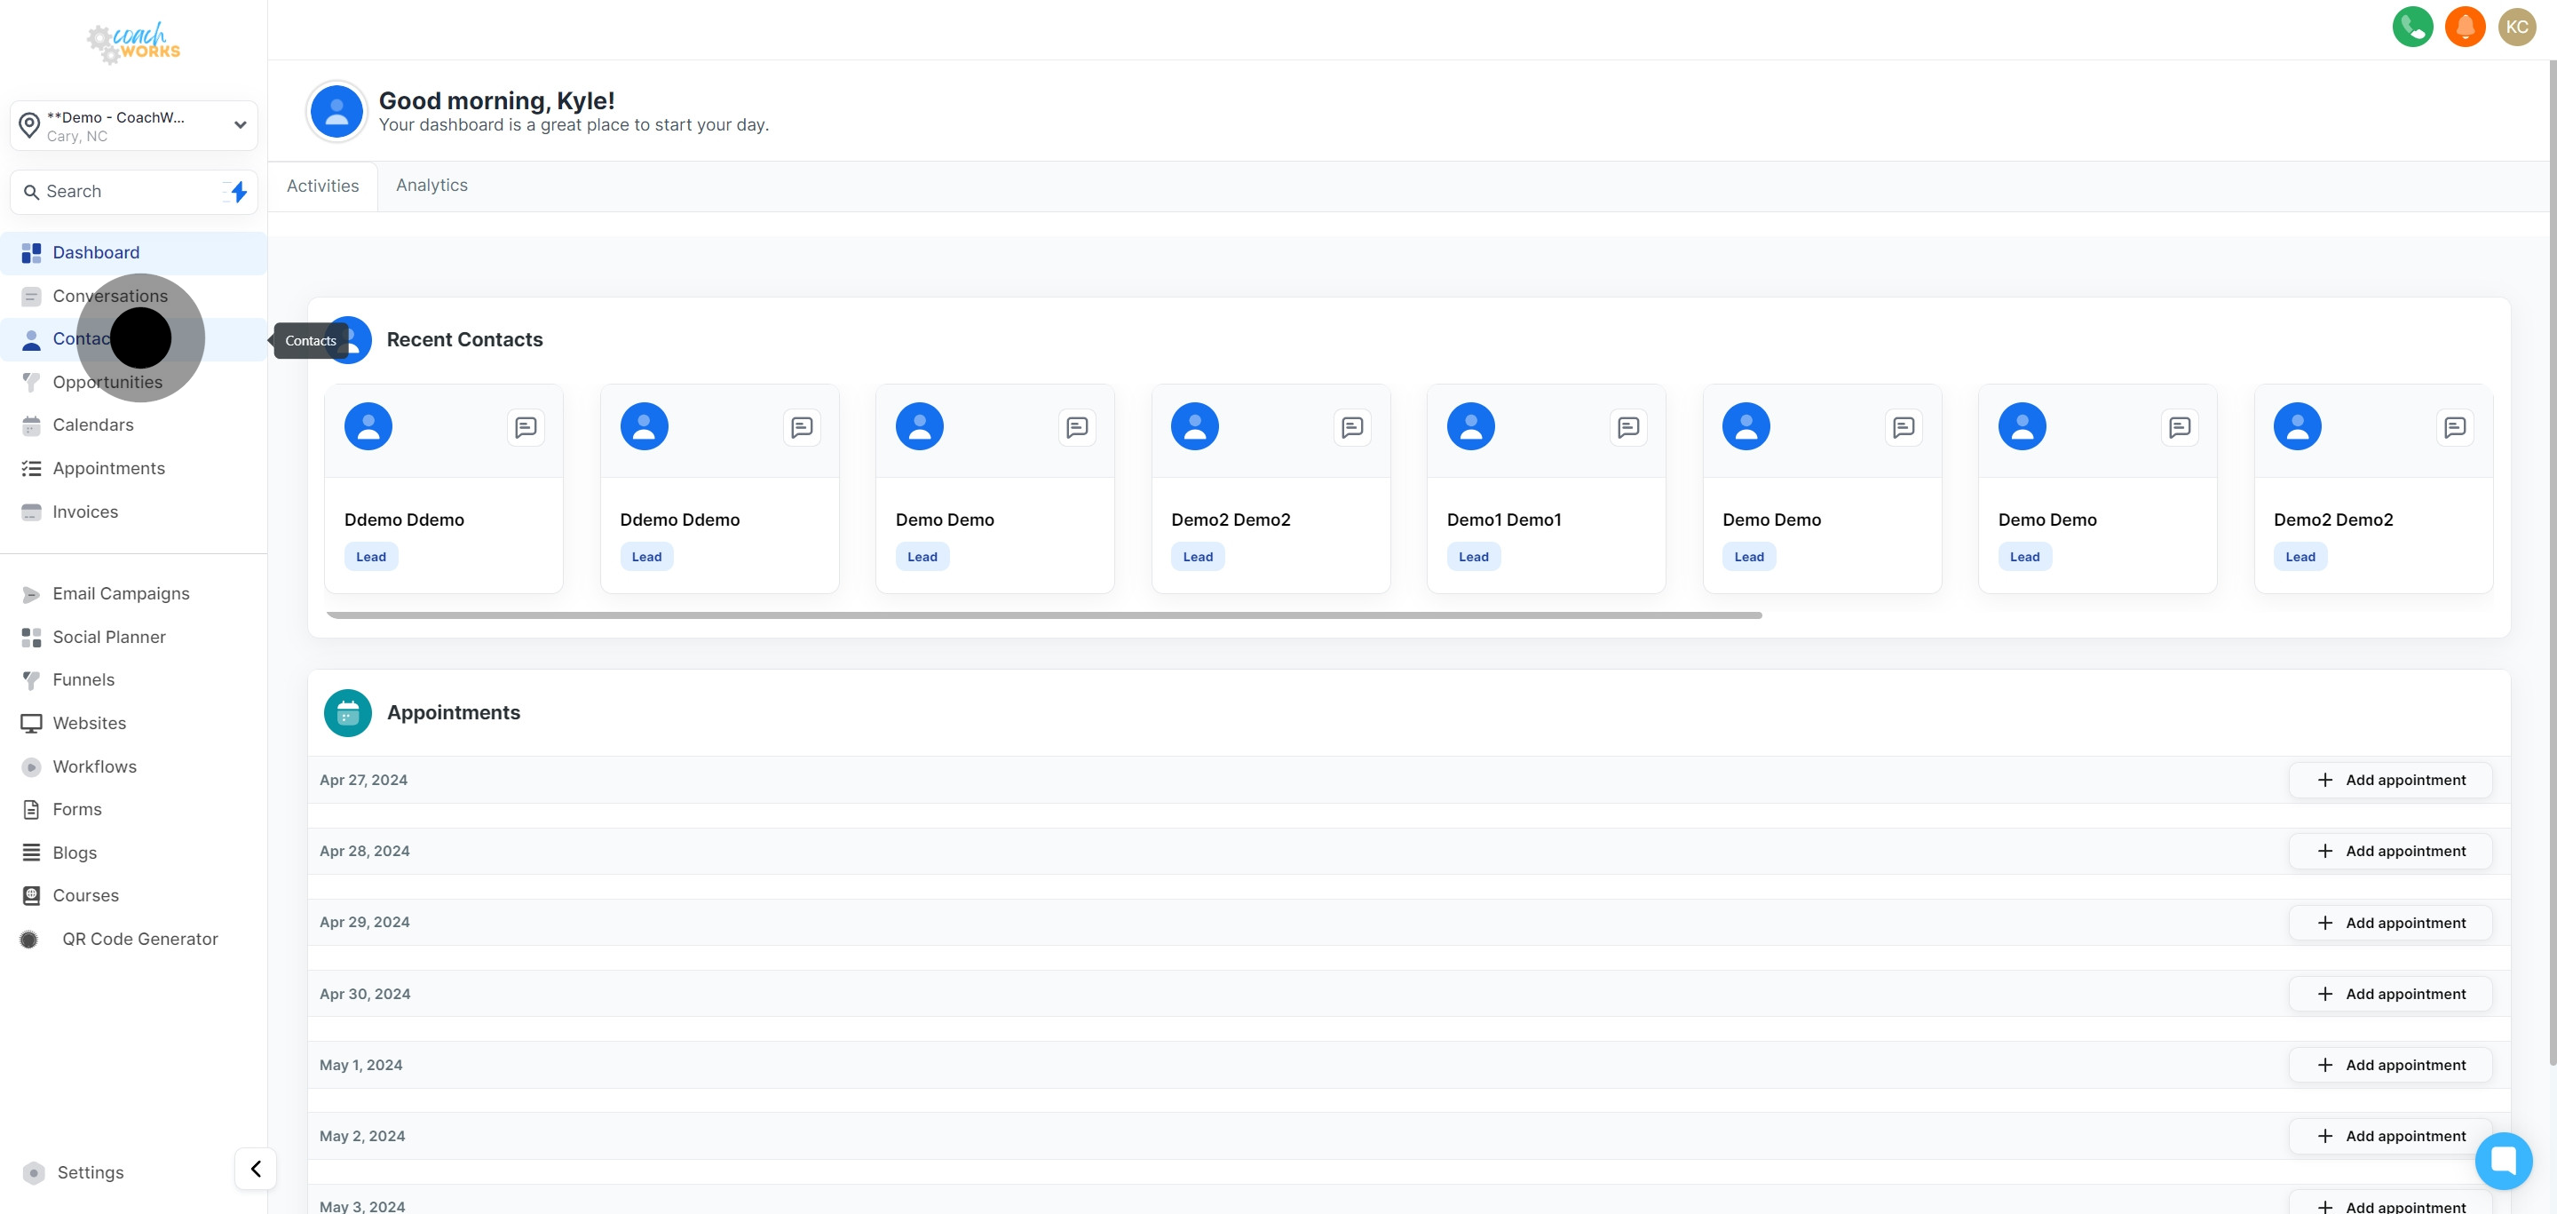Collapse the sidebar with the chevron arrow
This screenshot has height=1214, width=2557.
coord(255,1169)
